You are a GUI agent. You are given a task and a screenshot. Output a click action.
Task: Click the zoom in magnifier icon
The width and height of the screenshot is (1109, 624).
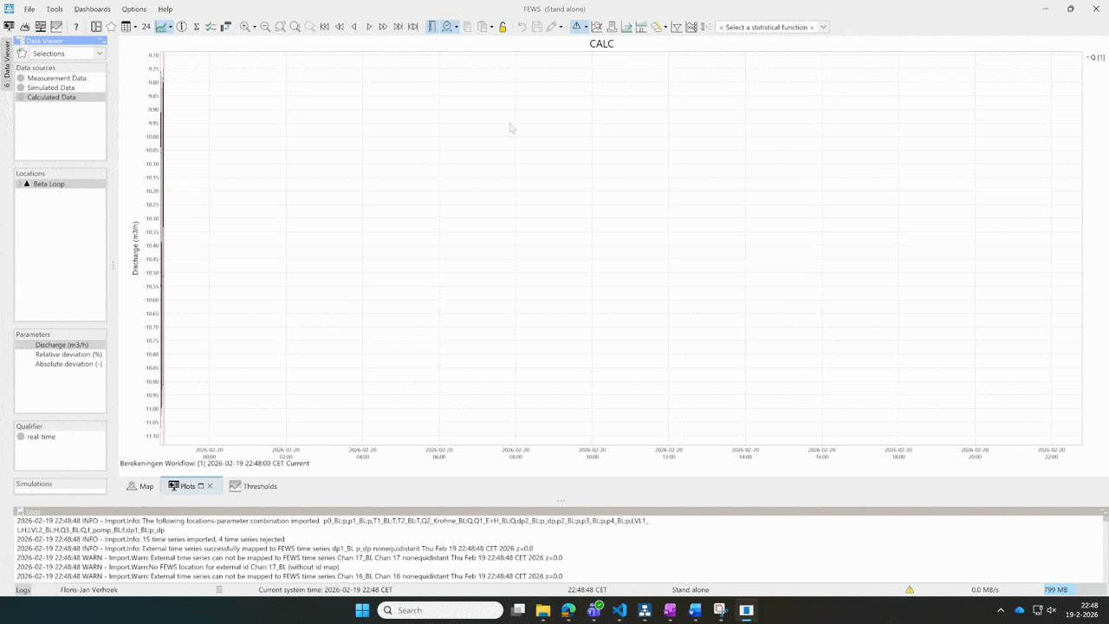[245, 27]
